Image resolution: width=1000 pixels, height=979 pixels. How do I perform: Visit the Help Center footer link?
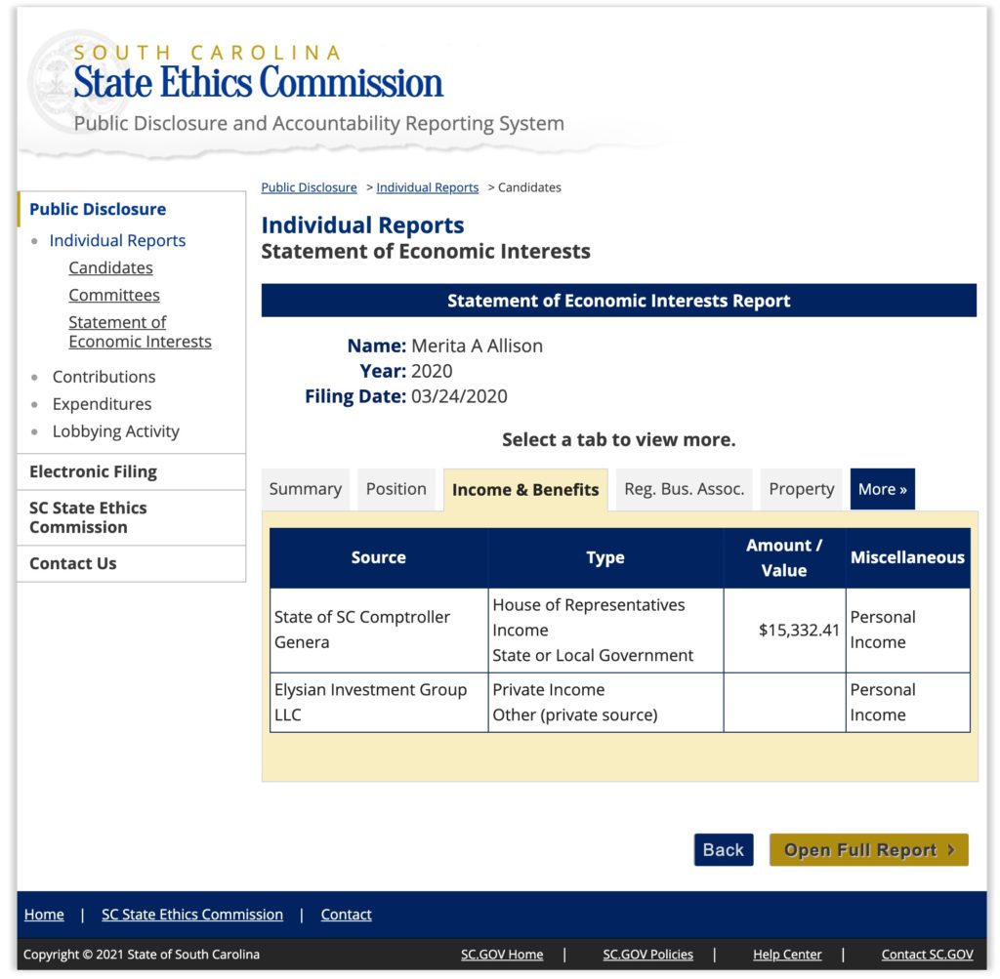click(787, 955)
